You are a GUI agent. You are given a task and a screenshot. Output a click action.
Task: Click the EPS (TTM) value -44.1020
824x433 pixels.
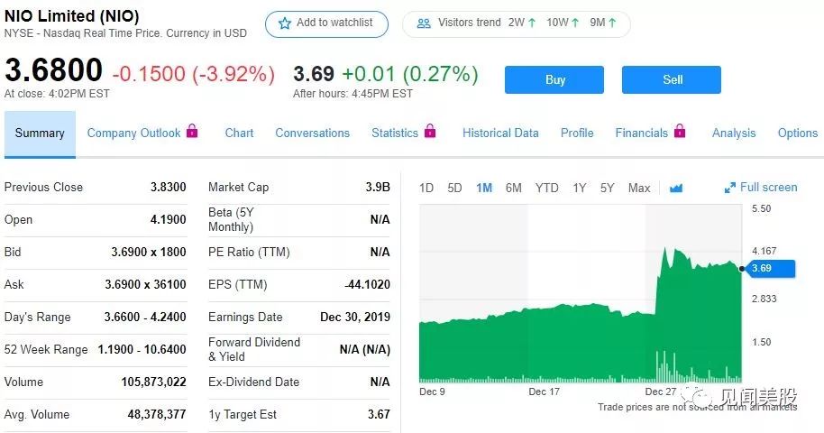click(367, 285)
